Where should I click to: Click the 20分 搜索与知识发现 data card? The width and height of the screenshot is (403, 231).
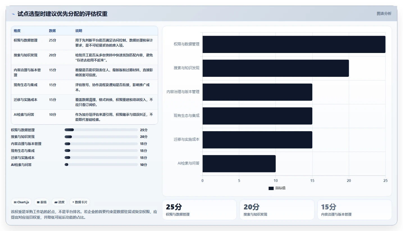[x=277, y=210]
